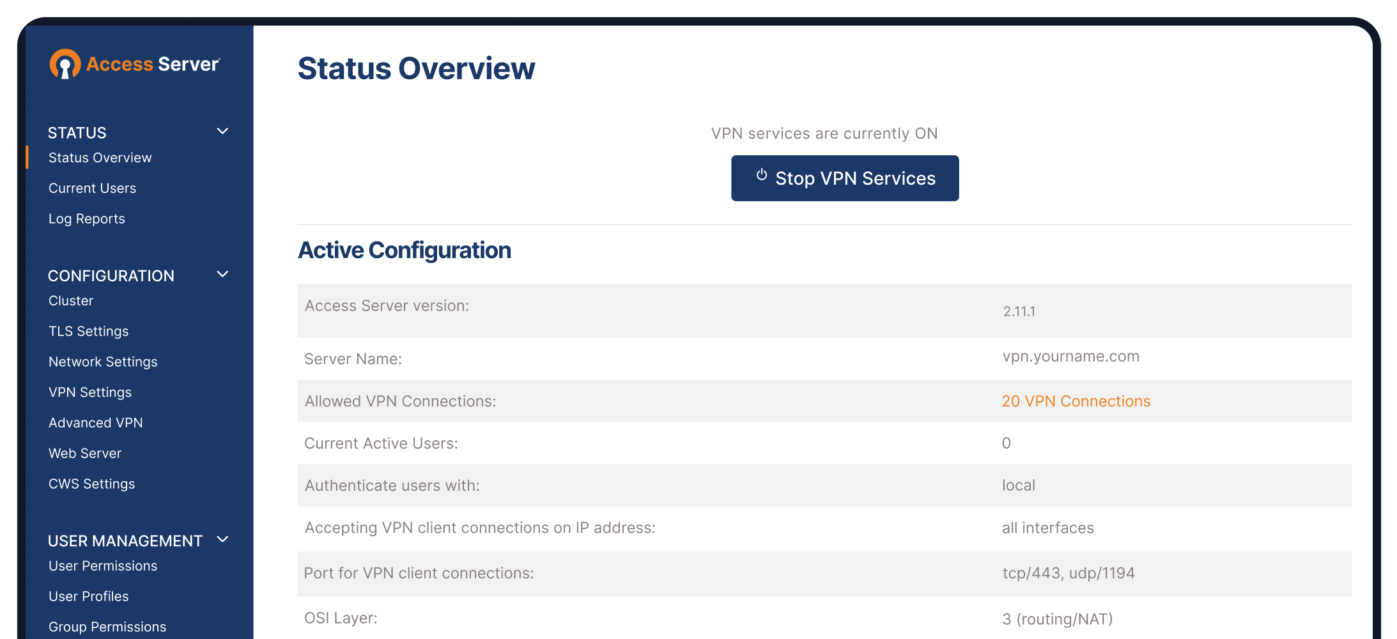The height and width of the screenshot is (639, 1397).
Task: Open Network Settings
Action: coord(103,362)
